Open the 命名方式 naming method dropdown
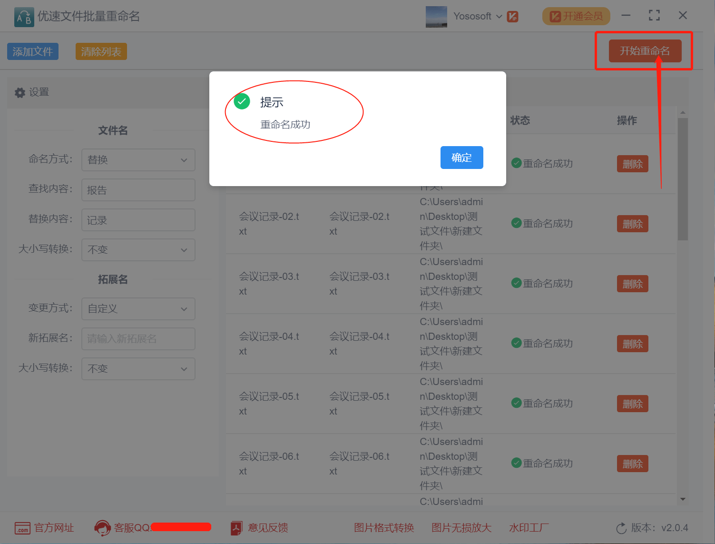 point(138,160)
